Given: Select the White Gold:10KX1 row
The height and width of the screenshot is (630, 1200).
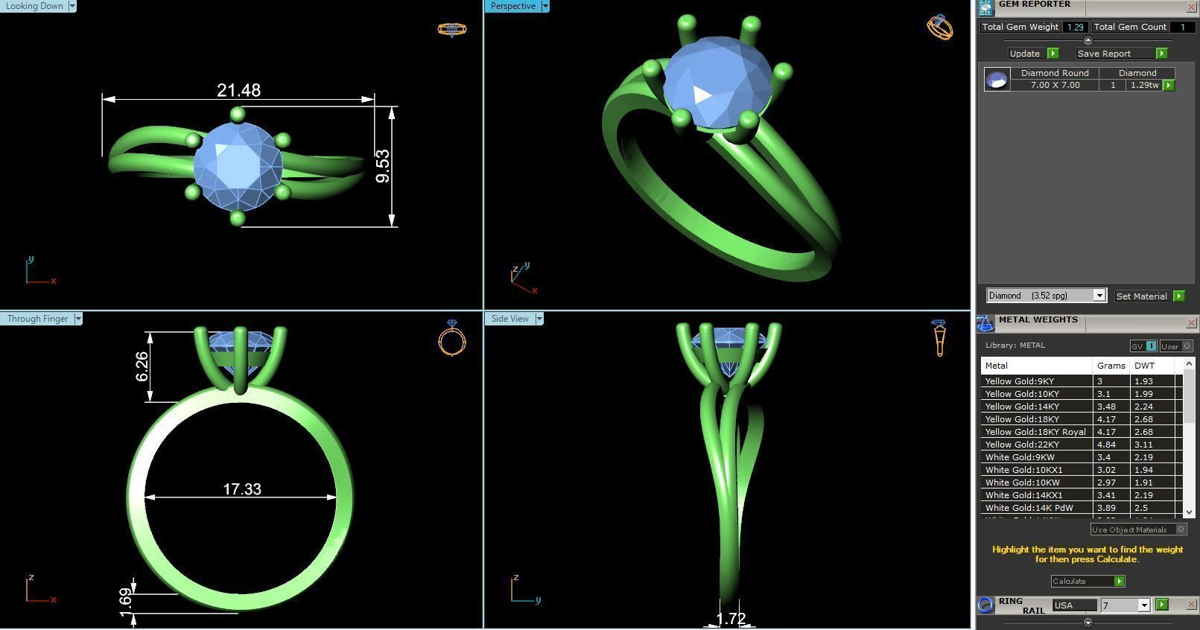Looking at the screenshot, I should tap(1082, 470).
